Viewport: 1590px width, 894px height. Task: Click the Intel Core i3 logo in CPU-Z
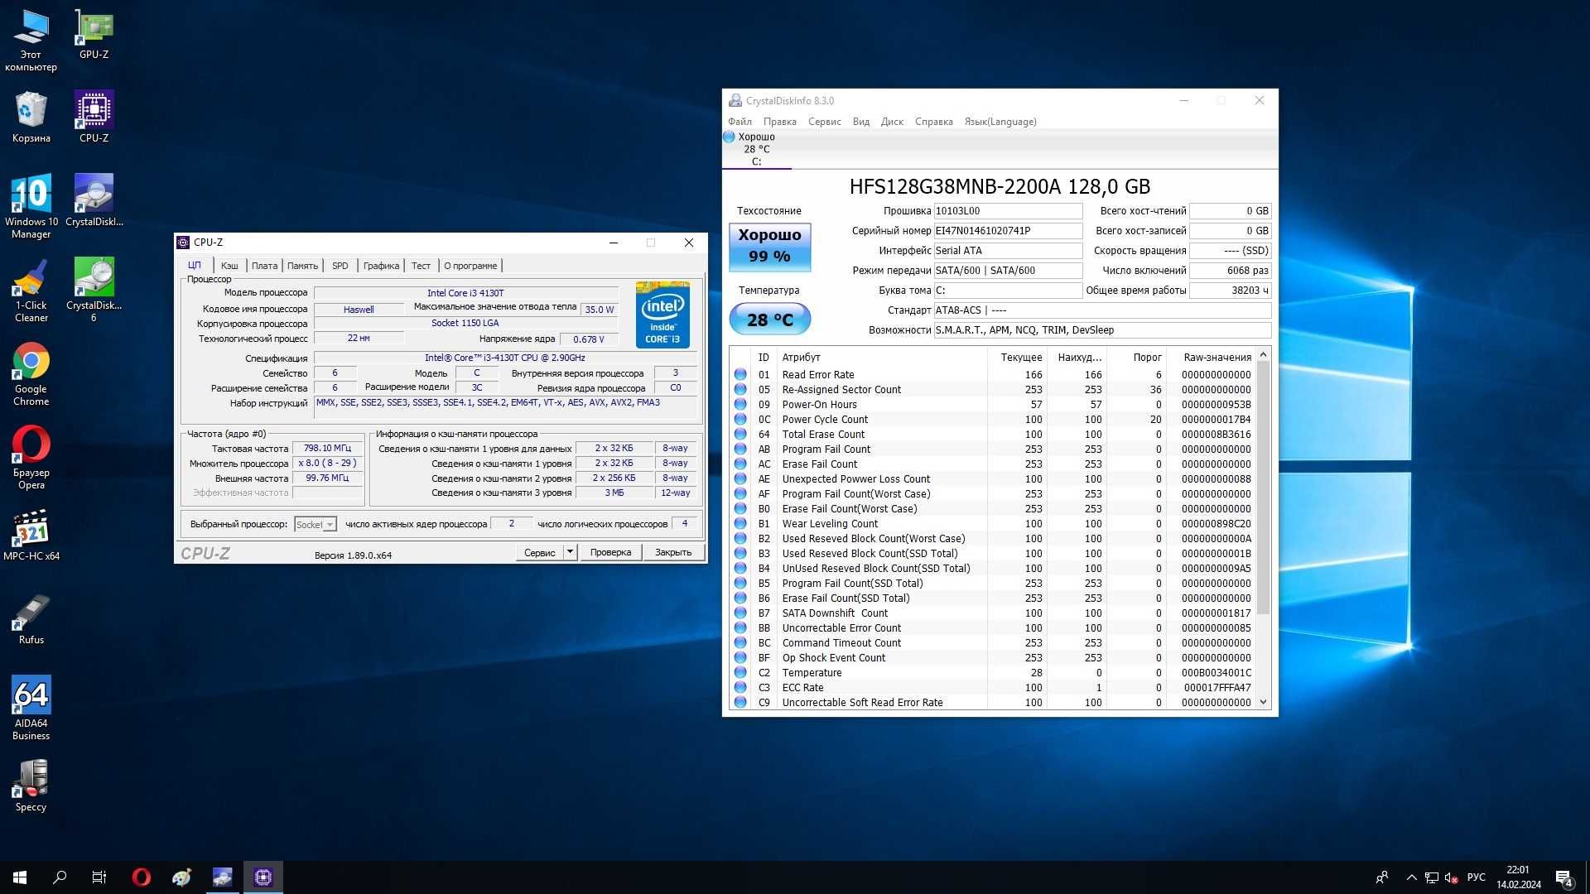coord(662,315)
